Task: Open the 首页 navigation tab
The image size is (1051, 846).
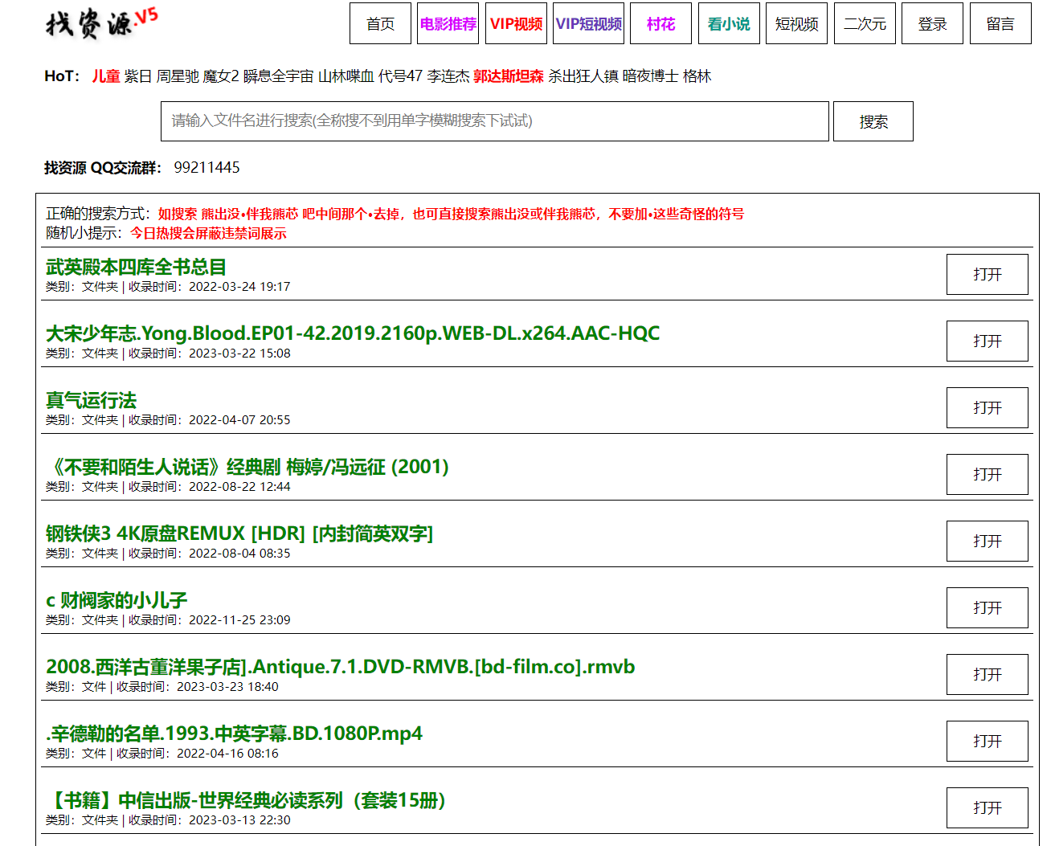Action: pos(380,23)
